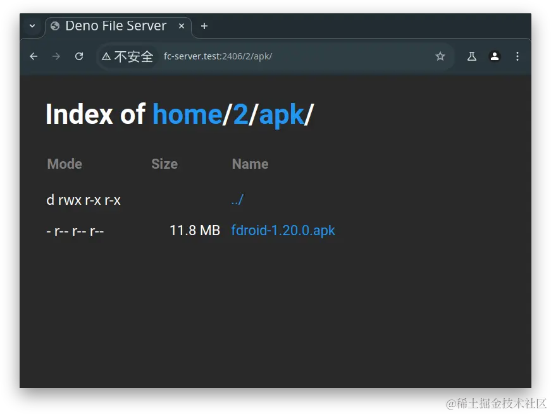Open the user profile menu
The image size is (551, 414).
[495, 56]
